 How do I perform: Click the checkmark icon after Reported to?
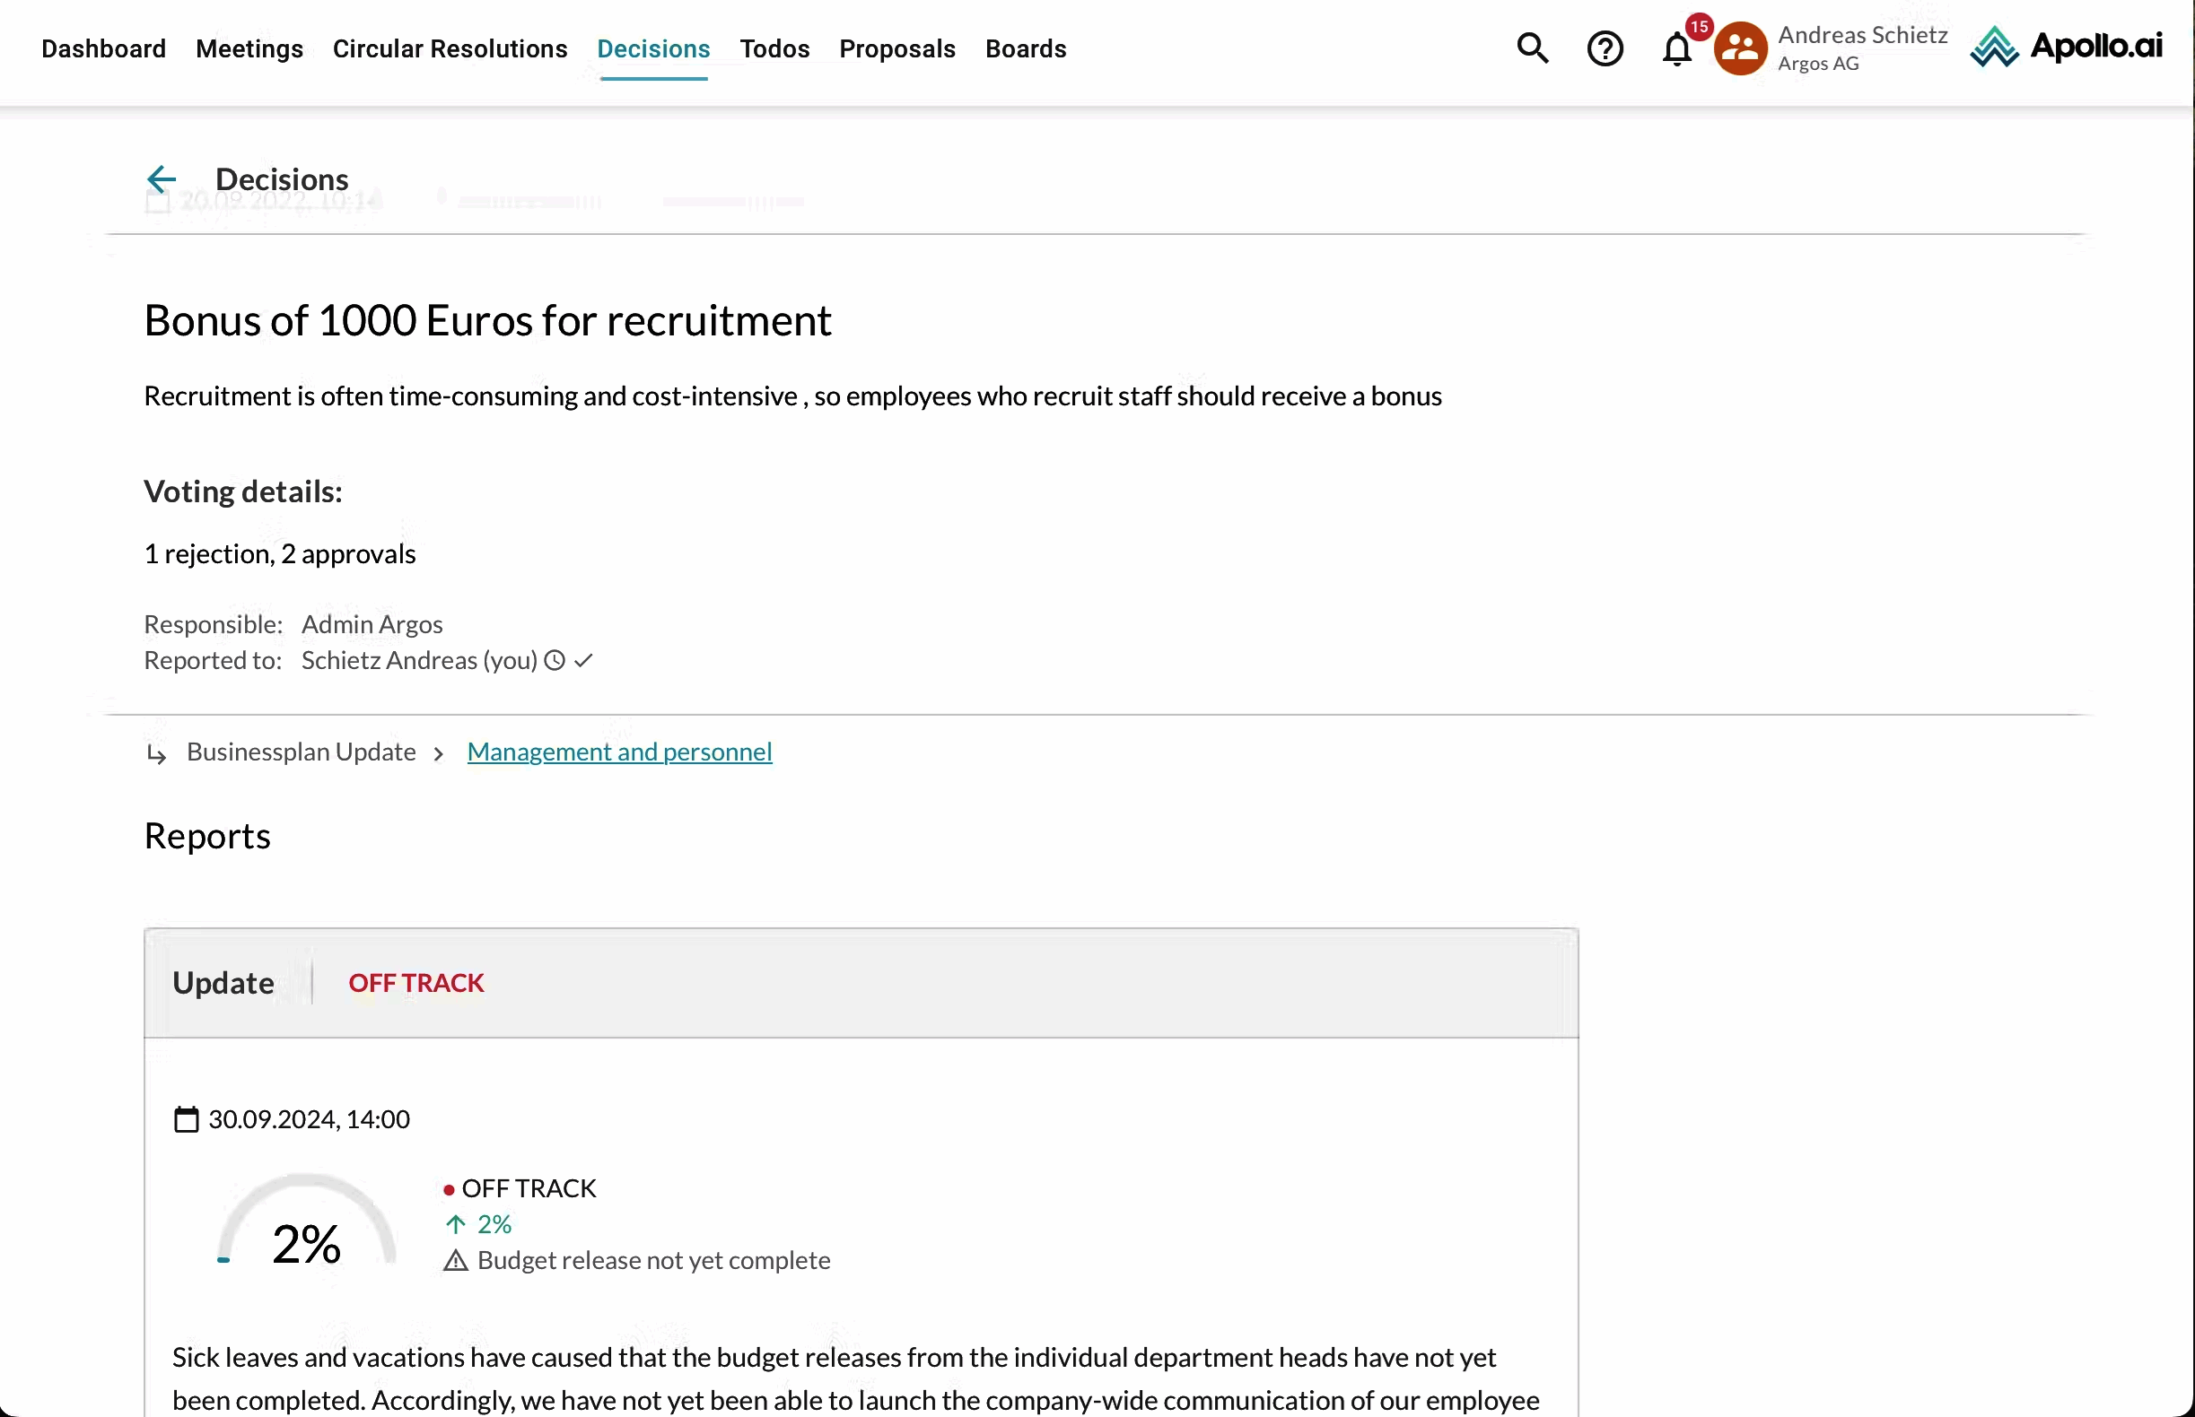(583, 661)
